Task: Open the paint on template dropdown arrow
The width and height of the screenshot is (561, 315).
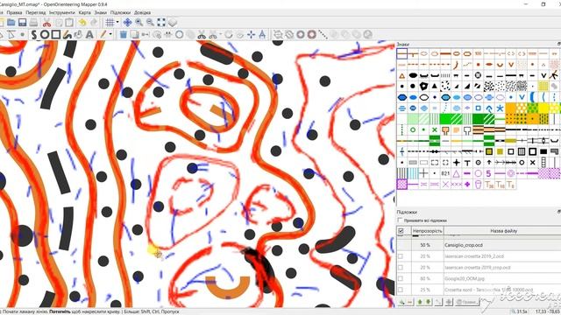Action: point(110,35)
